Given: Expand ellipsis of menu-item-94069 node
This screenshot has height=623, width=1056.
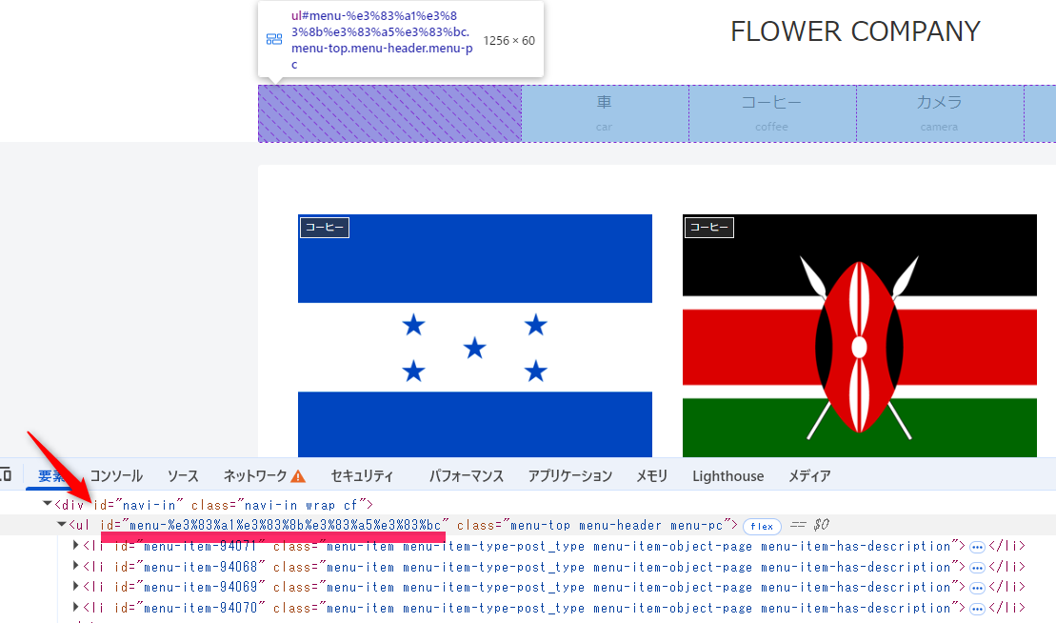Looking at the screenshot, I should click(x=977, y=588).
